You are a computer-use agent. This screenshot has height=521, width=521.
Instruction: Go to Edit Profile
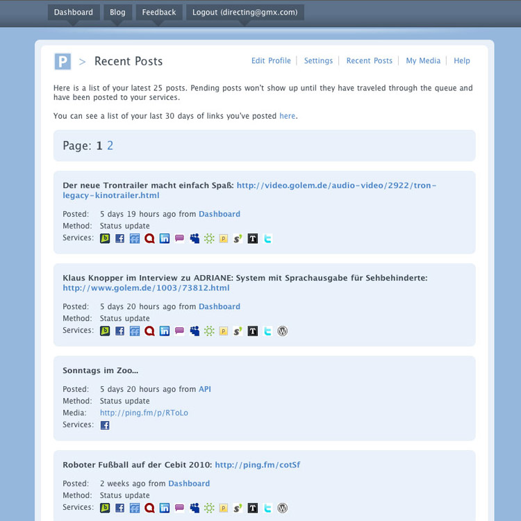click(x=271, y=61)
